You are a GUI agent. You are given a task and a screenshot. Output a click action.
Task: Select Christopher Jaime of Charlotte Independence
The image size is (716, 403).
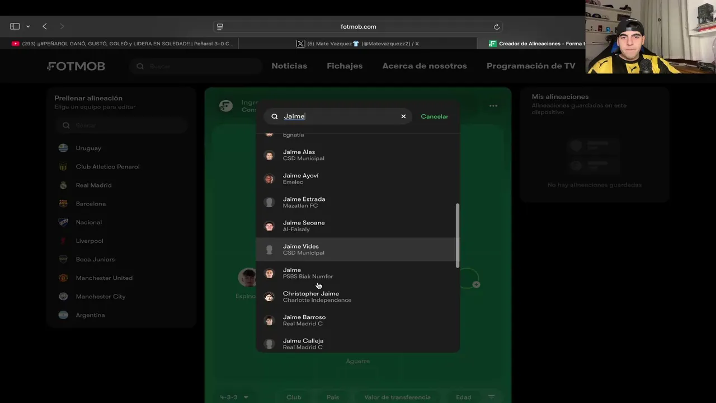point(358,296)
